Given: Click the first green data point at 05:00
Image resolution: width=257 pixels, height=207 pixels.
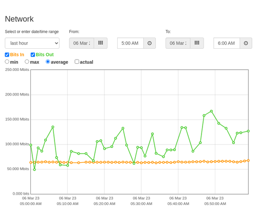Looking at the screenshot, I should tap(31, 145).
